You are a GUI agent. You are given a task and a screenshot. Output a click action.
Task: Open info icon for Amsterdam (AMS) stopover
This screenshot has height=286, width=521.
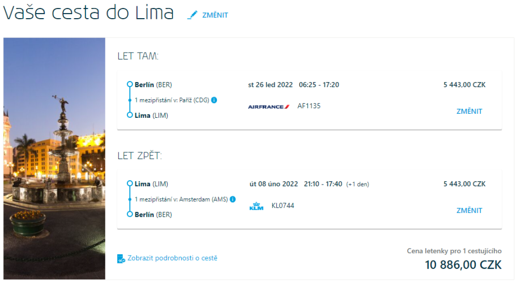pos(233,199)
